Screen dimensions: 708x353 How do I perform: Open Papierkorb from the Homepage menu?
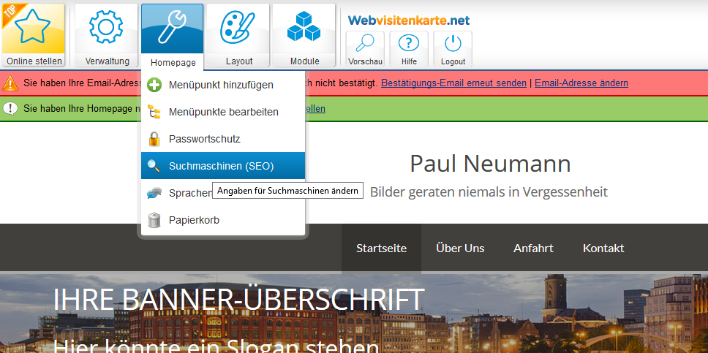223,220
